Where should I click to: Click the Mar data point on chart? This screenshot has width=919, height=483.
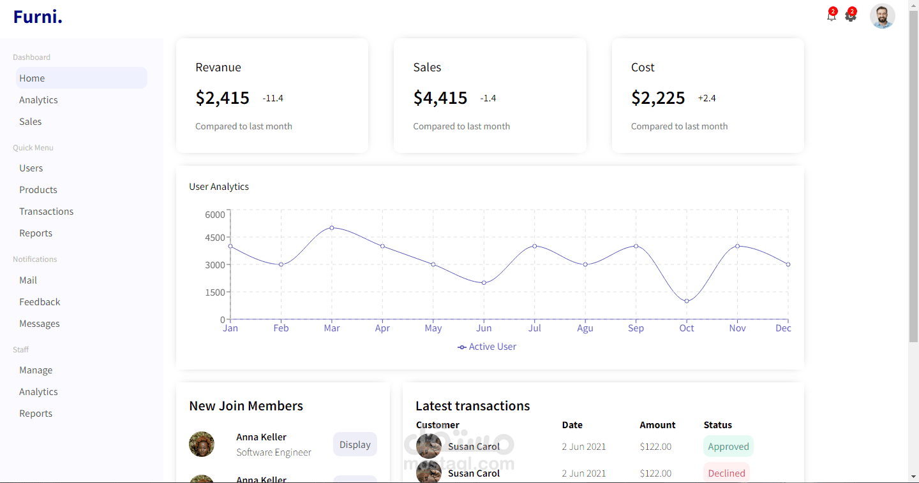point(331,227)
